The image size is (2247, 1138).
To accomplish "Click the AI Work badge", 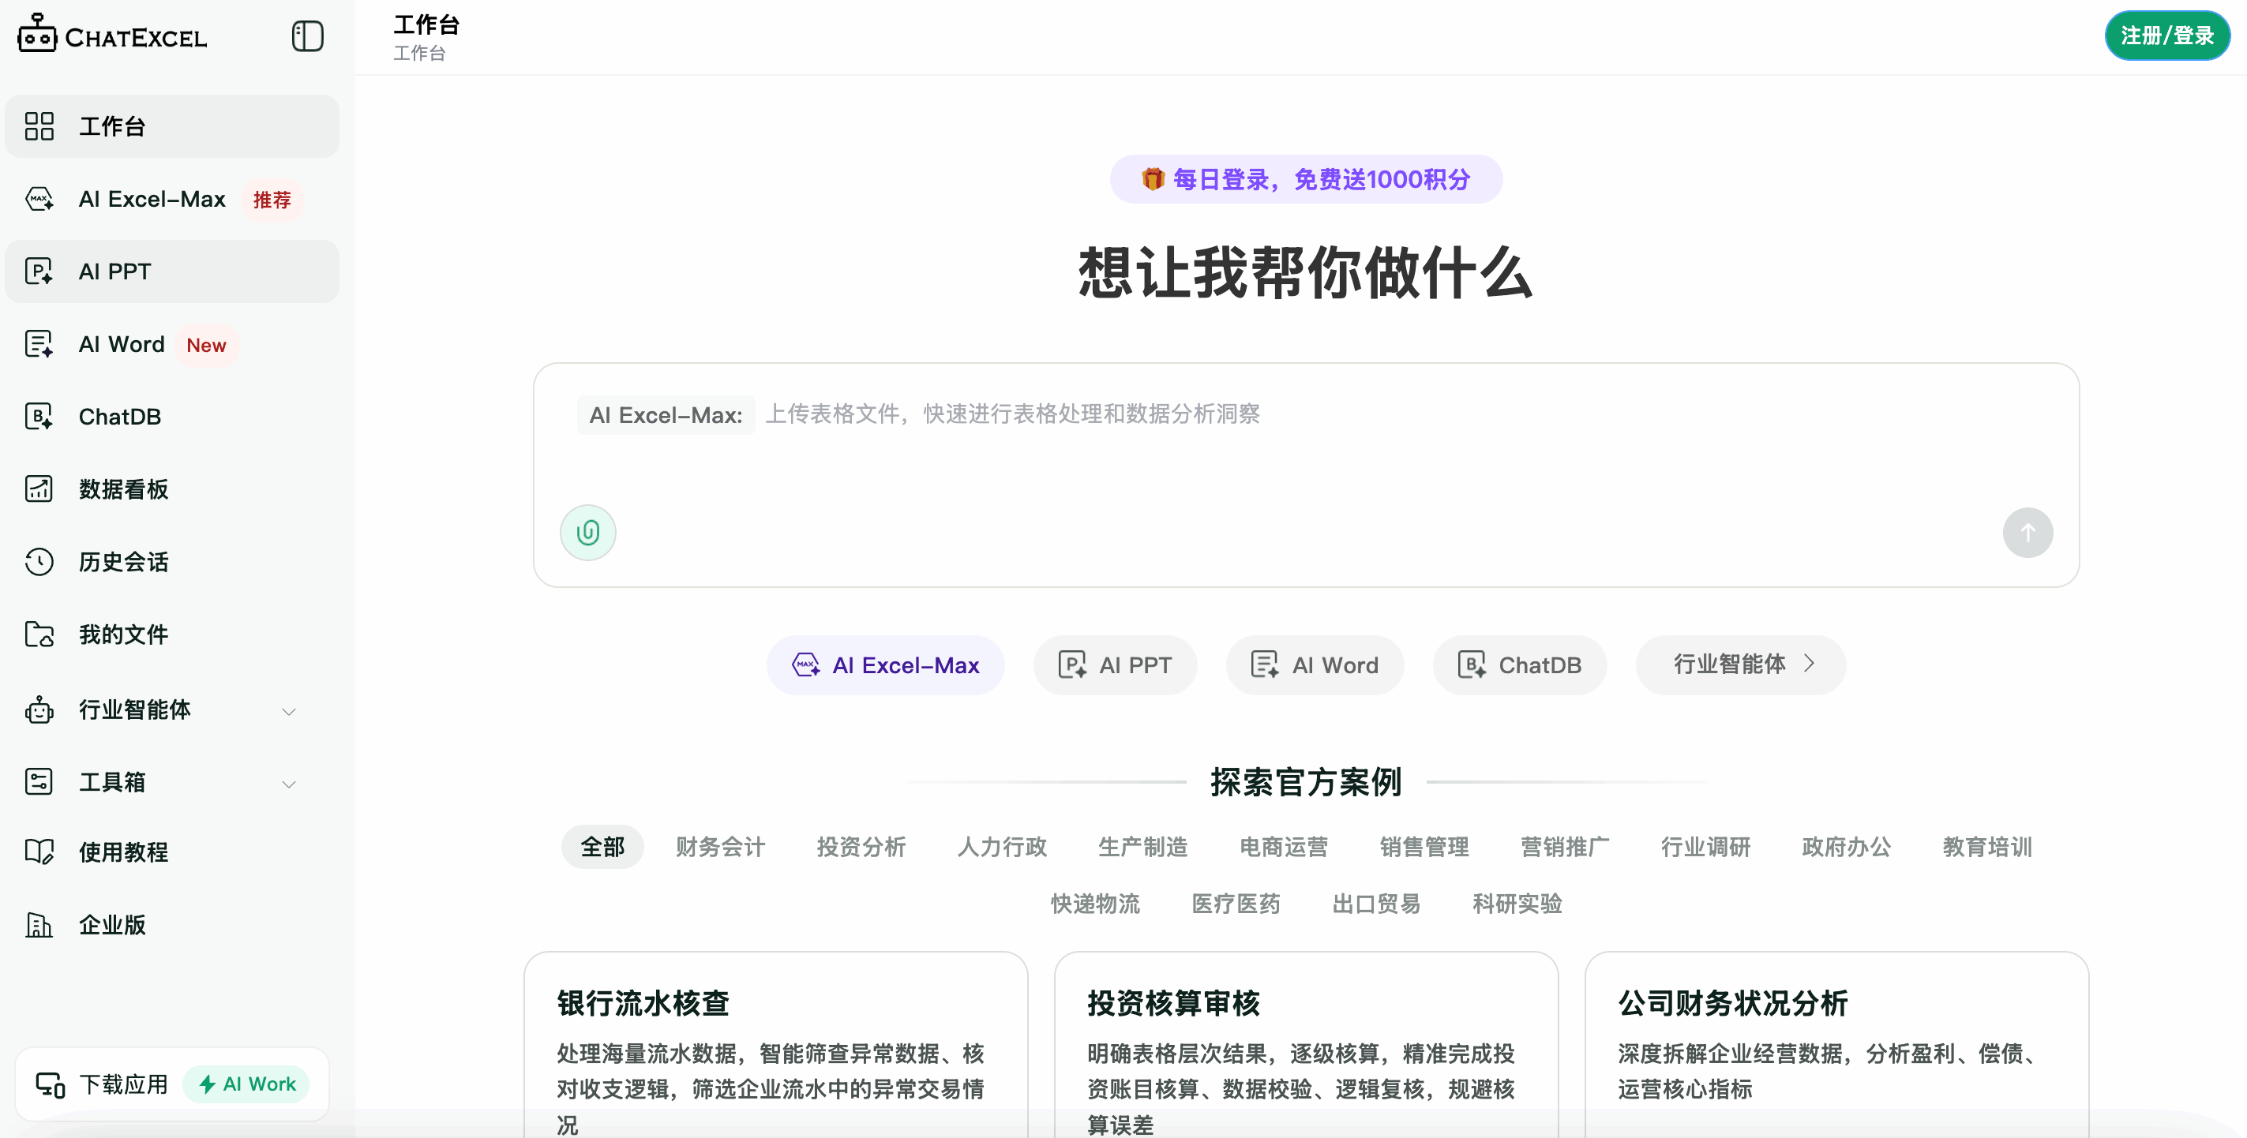I will 247,1085.
